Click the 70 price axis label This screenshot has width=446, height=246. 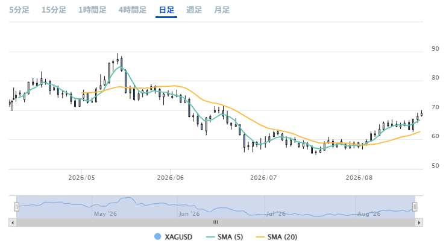point(435,107)
